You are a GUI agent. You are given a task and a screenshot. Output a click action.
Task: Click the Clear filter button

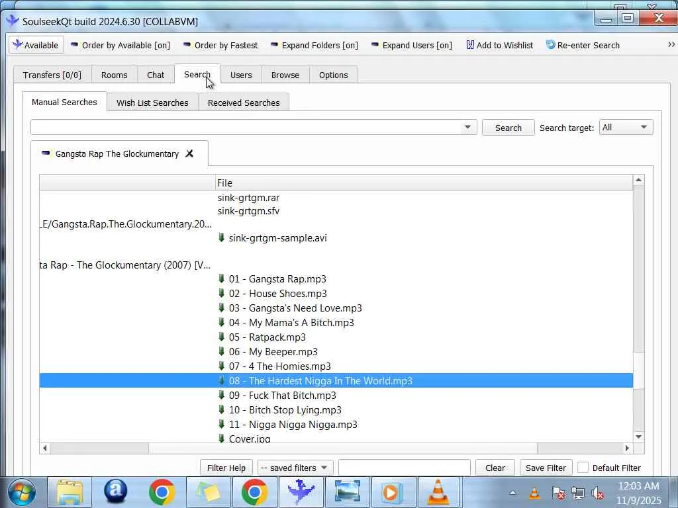pyautogui.click(x=495, y=468)
